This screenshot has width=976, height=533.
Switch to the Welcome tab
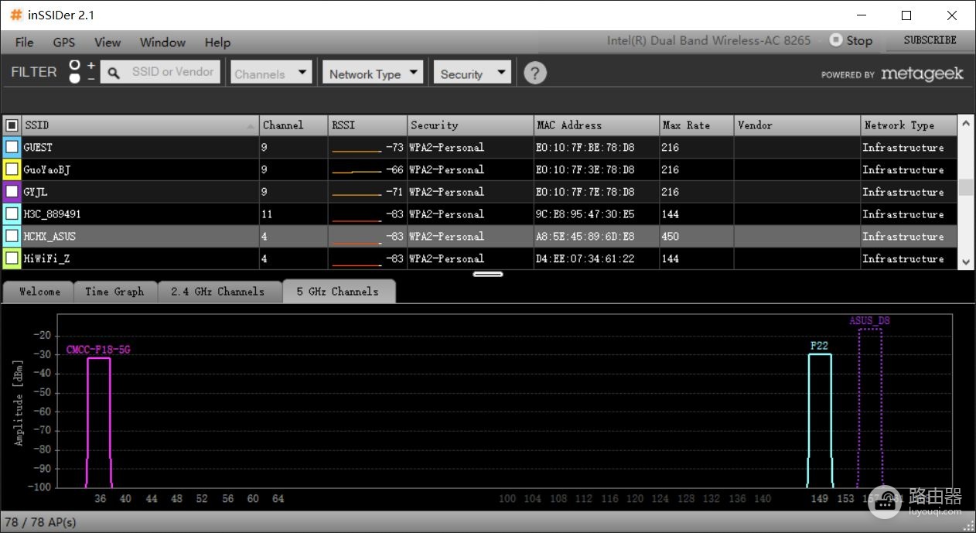[39, 292]
